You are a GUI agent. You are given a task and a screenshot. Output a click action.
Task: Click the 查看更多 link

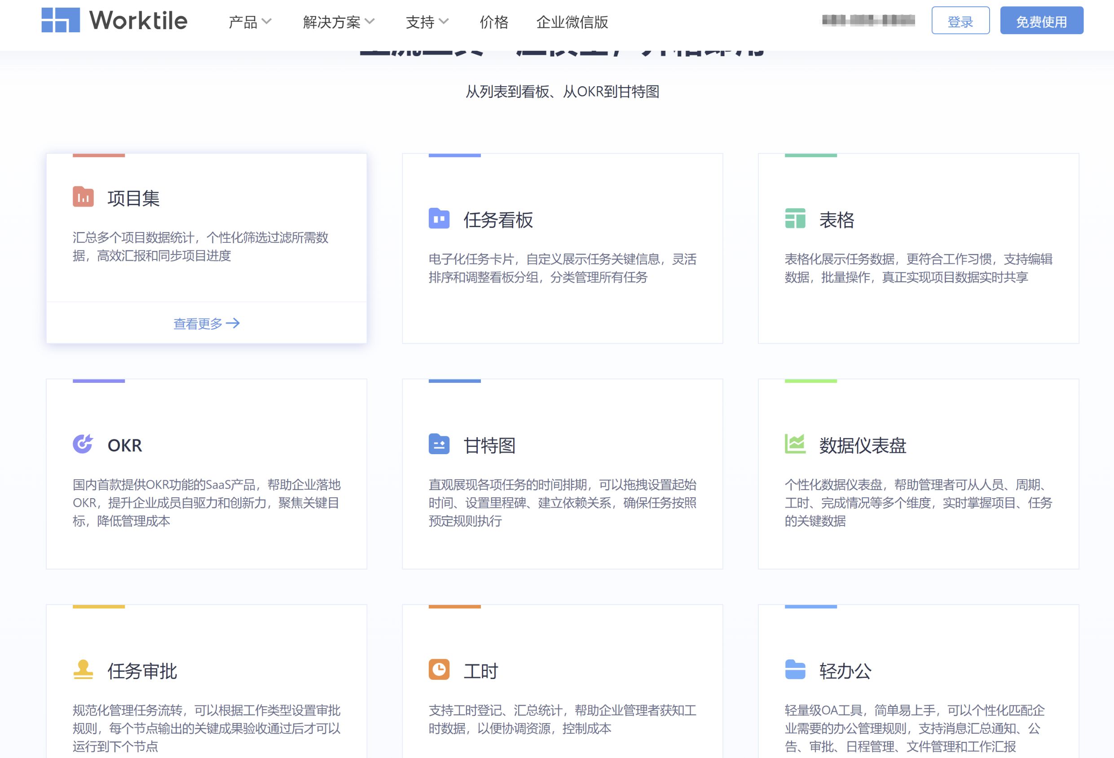206,324
